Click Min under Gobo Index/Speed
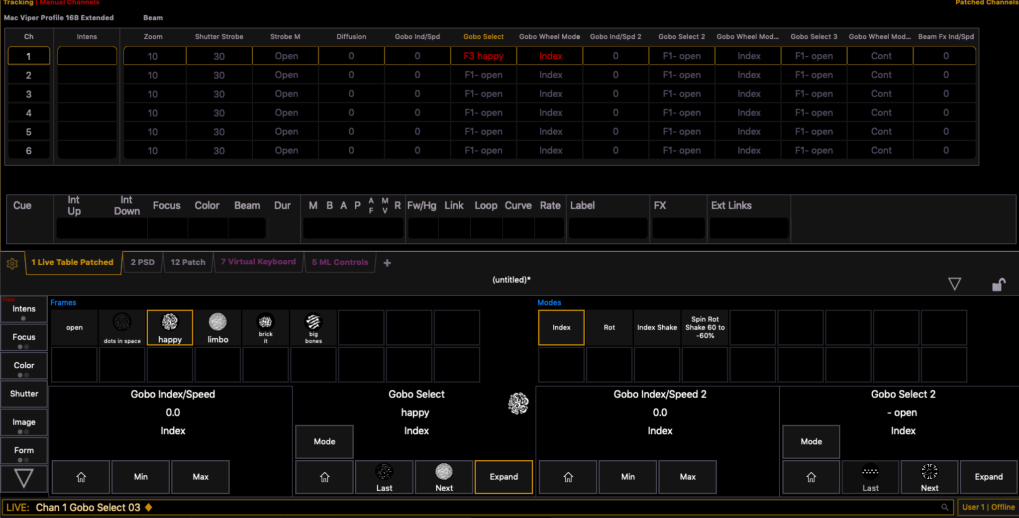Screen dimensions: 1019x518 point(141,477)
